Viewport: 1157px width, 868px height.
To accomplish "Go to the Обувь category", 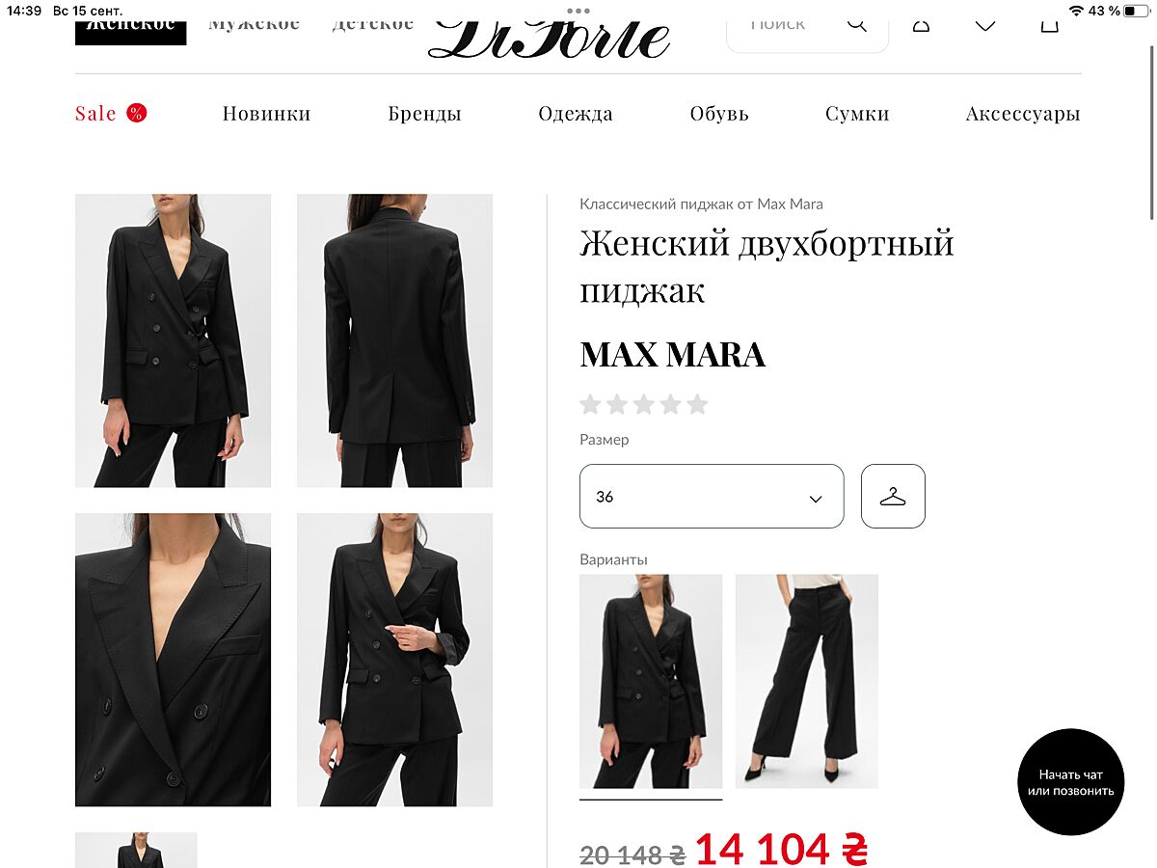I will click(719, 114).
